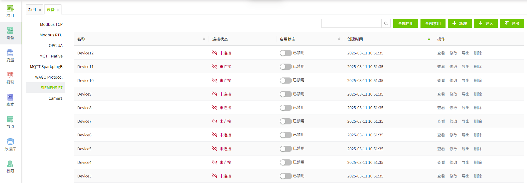Open the 节点 node icon
Viewport: 527px width, 183px height.
[10, 120]
